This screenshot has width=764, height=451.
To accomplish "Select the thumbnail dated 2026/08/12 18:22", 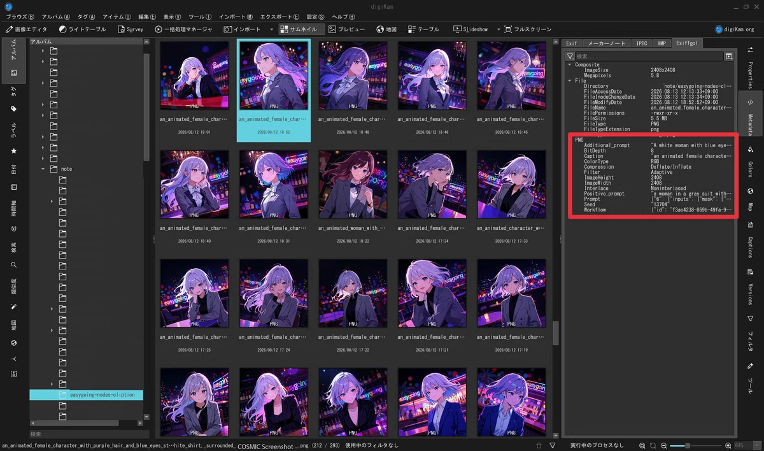I will coord(353,198).
